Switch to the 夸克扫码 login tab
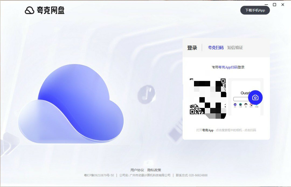 point(216,47)
